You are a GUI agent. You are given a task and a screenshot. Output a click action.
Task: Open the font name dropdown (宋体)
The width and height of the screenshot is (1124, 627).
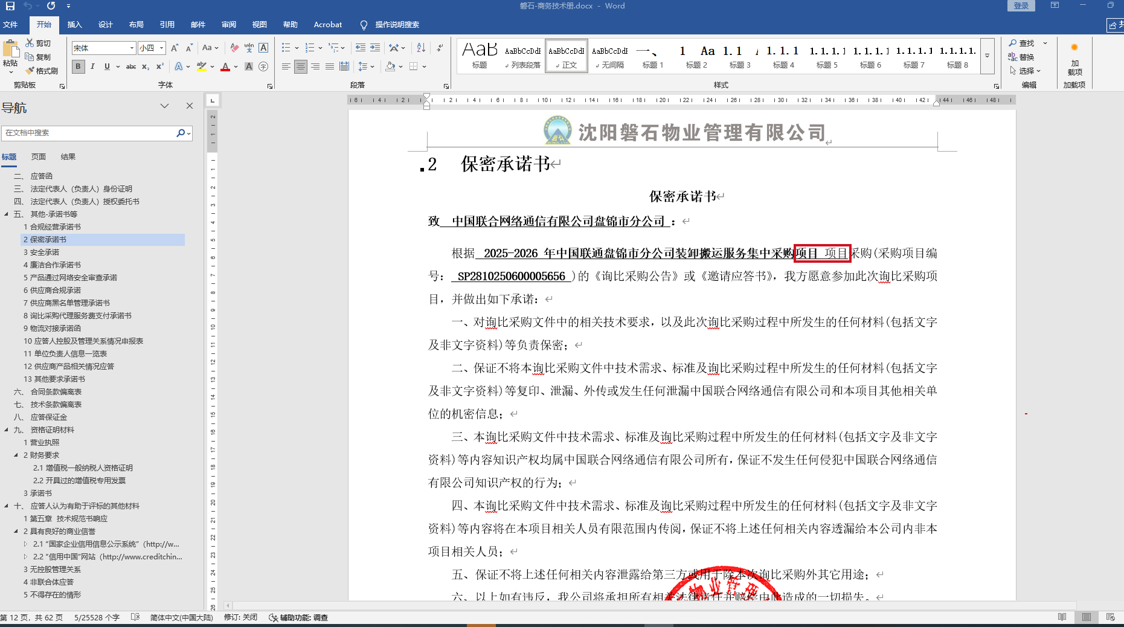pos(132,48)
